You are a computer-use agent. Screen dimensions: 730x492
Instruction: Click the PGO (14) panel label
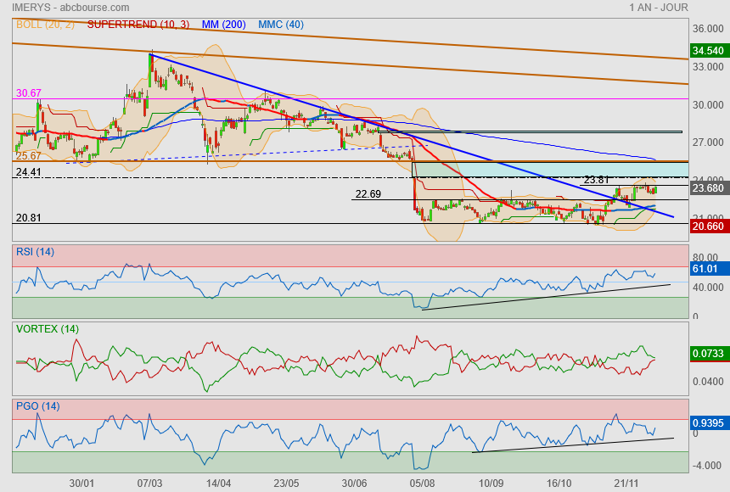tap(37, 406)
